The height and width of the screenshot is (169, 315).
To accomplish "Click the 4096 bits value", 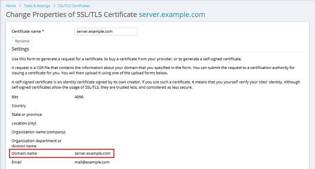I will tap(79, 97).
